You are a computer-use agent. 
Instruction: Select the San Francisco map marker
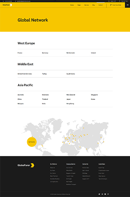(32, 142)
